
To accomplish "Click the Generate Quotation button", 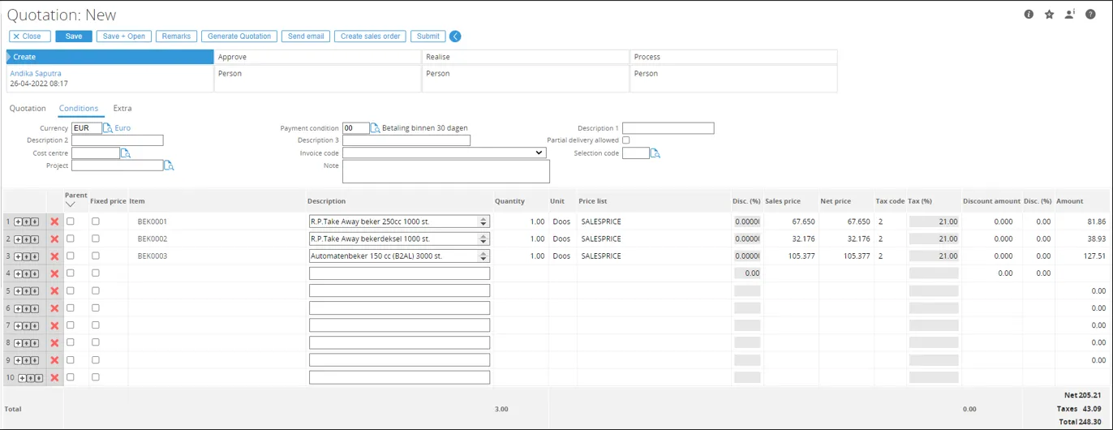I will [239, 37].
